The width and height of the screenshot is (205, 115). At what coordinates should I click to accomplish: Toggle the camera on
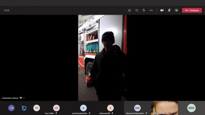point(162,11)
